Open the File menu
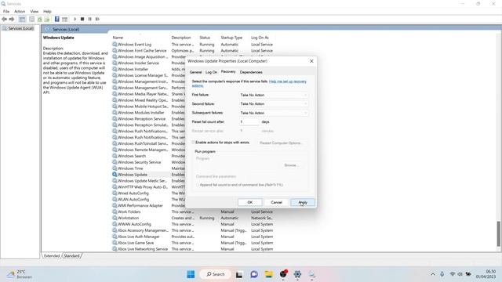502x282 pixels. 6,12
